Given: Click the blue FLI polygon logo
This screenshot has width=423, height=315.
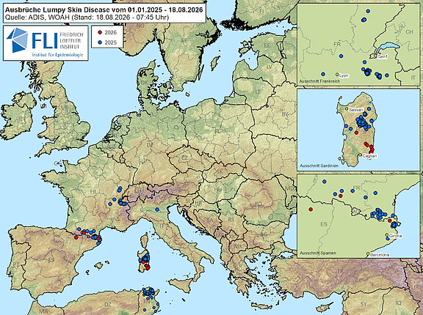Looking at the screenshot, I should (17, 40).
